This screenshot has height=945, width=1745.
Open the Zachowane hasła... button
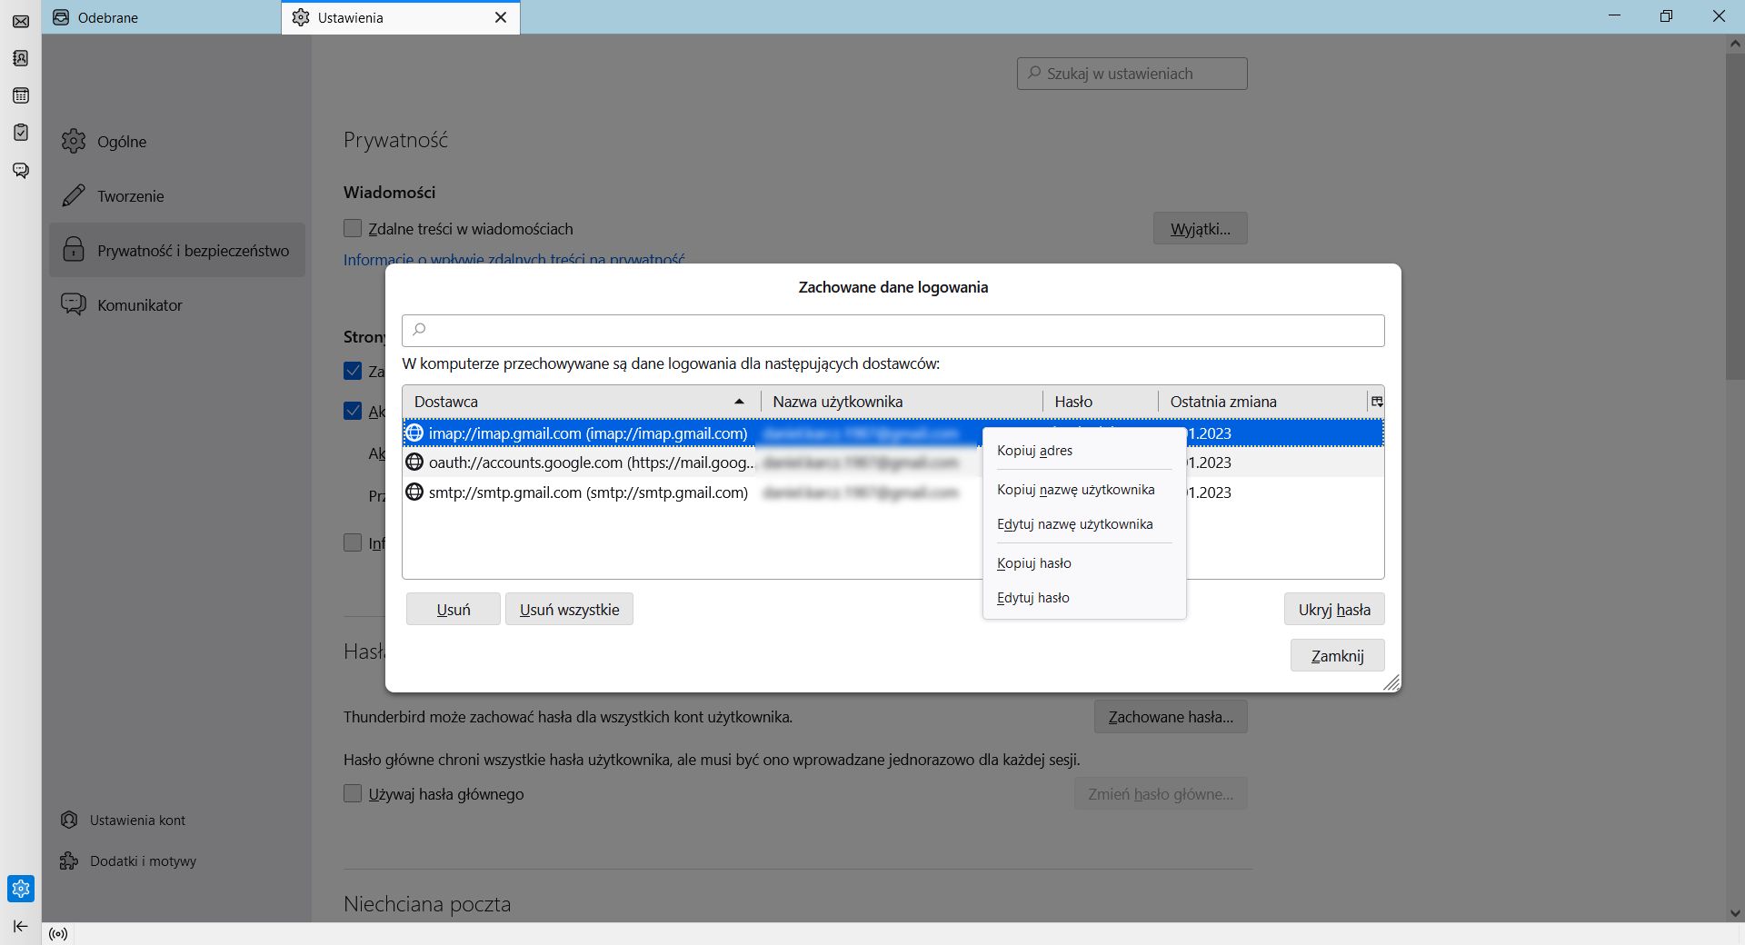click(x=1171, y=717)
